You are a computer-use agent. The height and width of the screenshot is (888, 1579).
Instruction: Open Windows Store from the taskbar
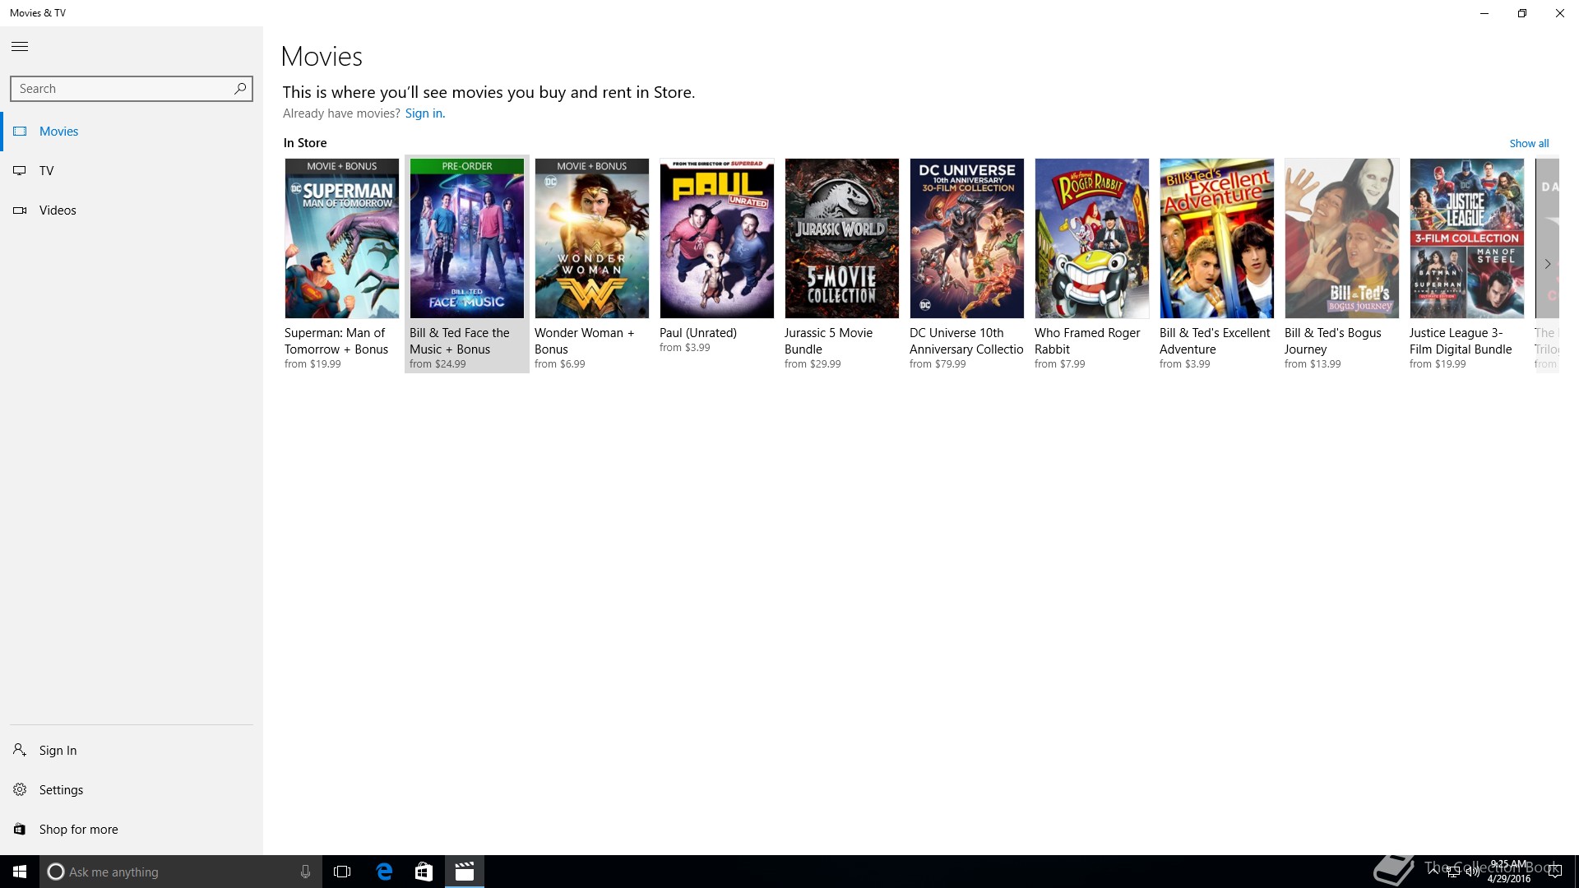424,872
